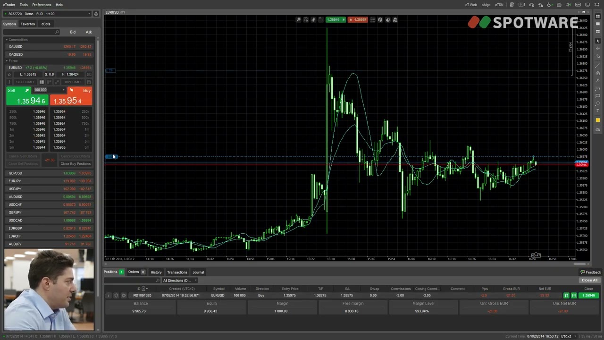Click Close Buy Positions button
Image resolution: width=604 pixels, height=340 pixels.
(75, 164)
